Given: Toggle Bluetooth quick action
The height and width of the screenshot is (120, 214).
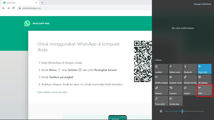Looking at the screenshot, I should click(190, 69).
